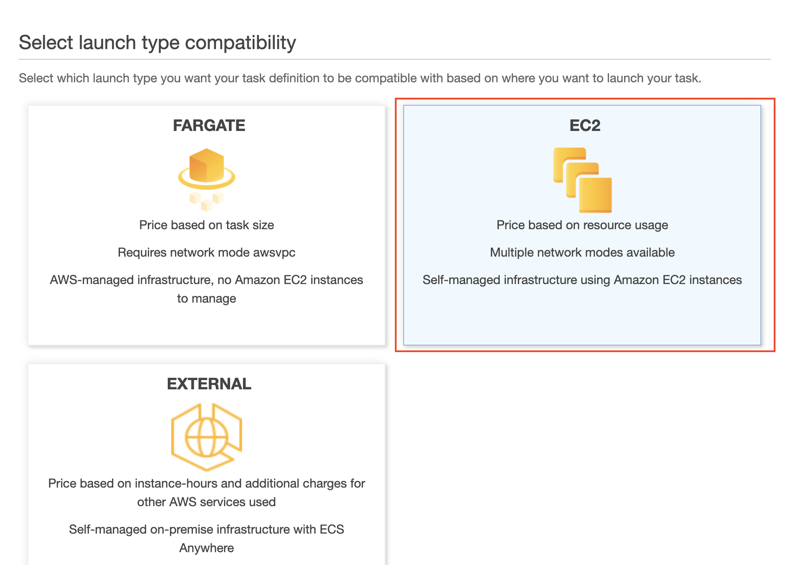Click 'Price based on instance-hours' description
This screenshot has height=565, width=798.
click(207, 493)
